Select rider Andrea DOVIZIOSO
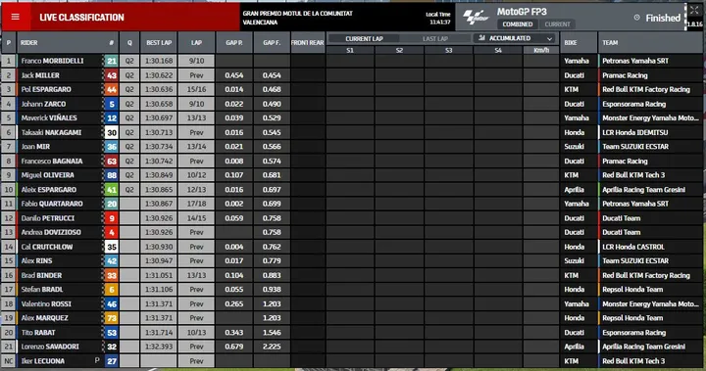The height and width of the screenshot is (371, 706). click(51, 232)
